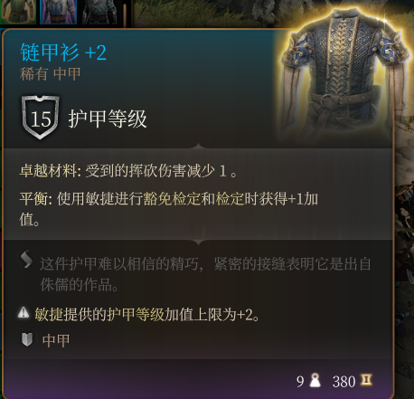Click the medium armor proficiency shield icon
This screenshot has height=399, width=414.
[27, 340]
